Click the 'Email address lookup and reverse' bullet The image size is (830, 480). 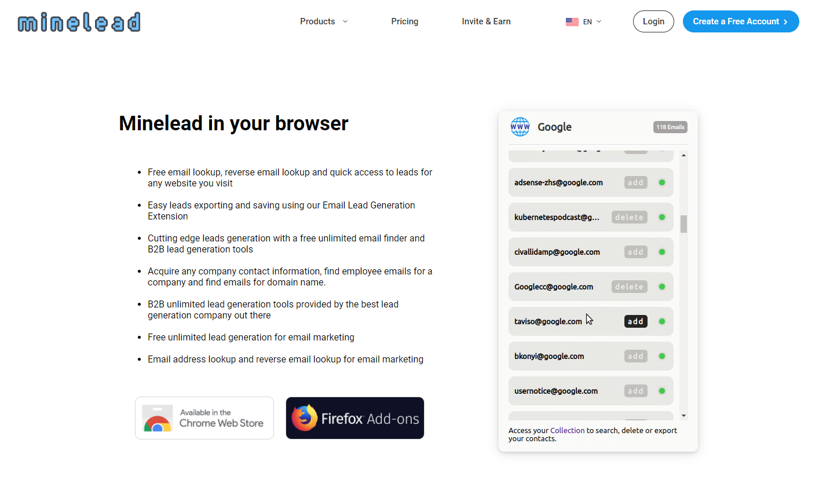coord(286,359)
